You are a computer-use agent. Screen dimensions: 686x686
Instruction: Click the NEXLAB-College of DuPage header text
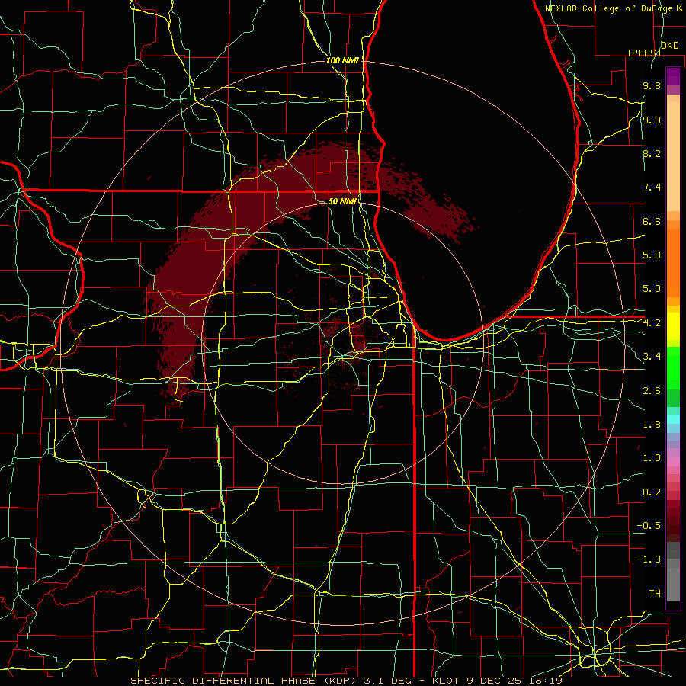610,8
